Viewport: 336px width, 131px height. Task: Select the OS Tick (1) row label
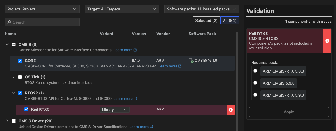click(x=35, y=77)
